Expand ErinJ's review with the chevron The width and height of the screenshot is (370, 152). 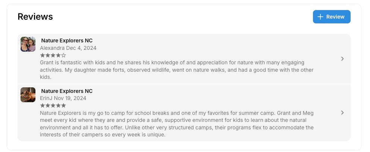point(342,113)
